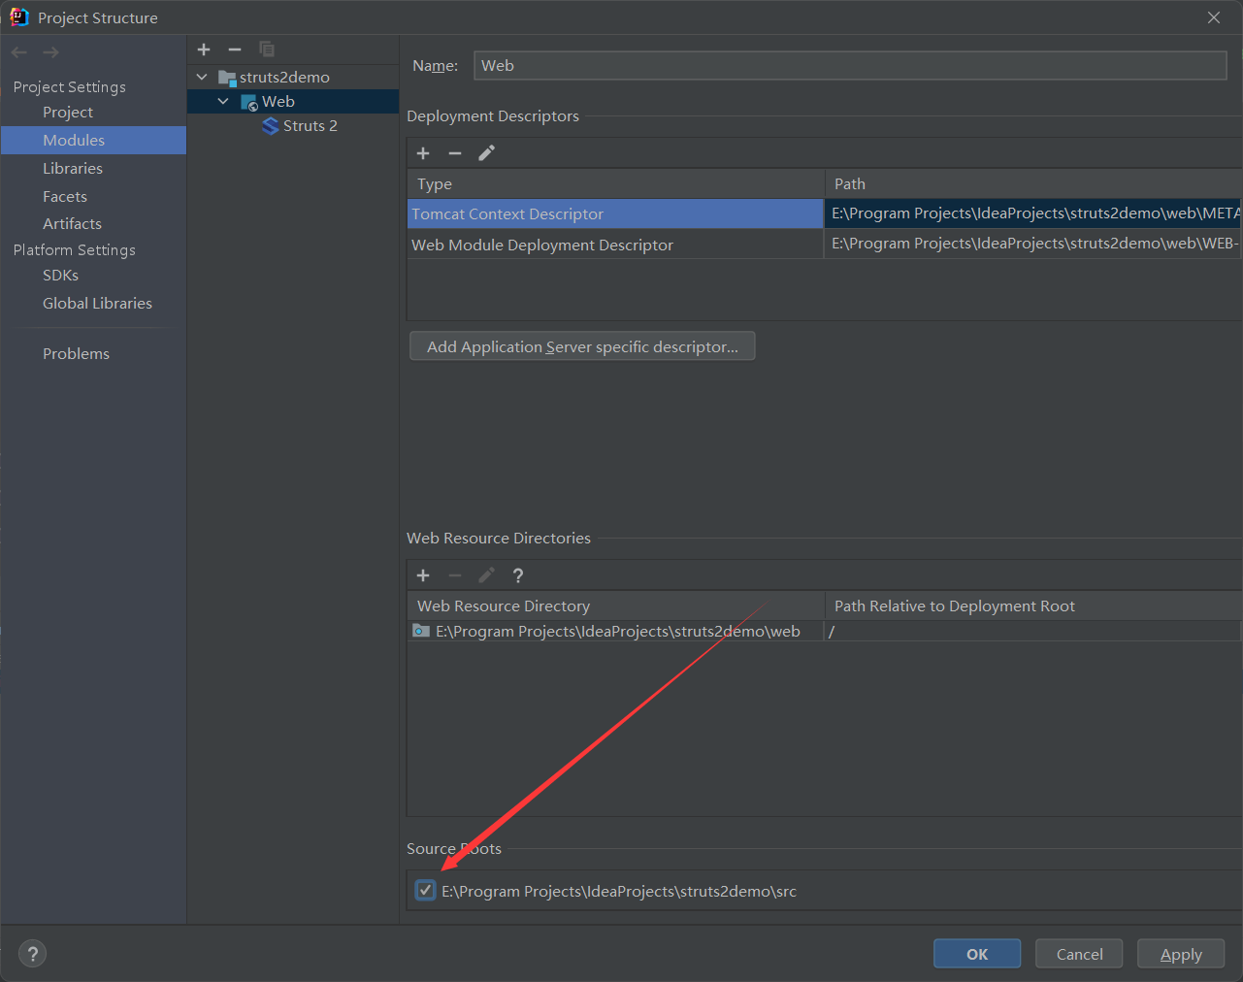Click the Path column header

coord(1033,183)
